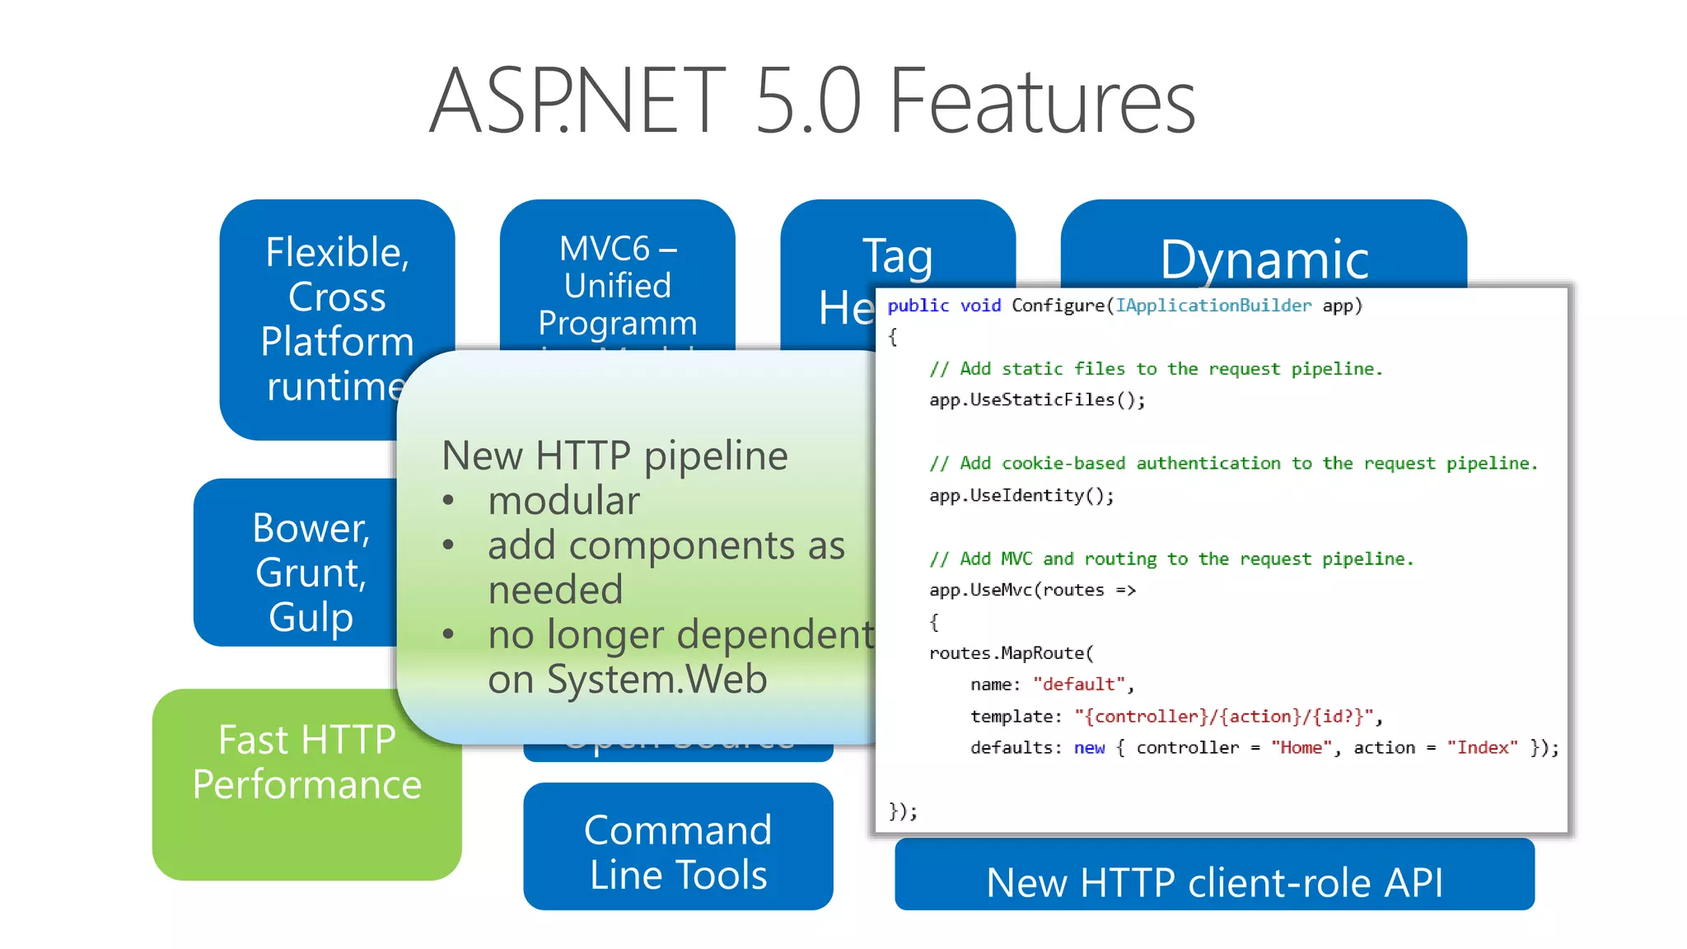Select the Dynamic tile at top right
Screen dimensions: 1687x949
[x=1264, y=257]
